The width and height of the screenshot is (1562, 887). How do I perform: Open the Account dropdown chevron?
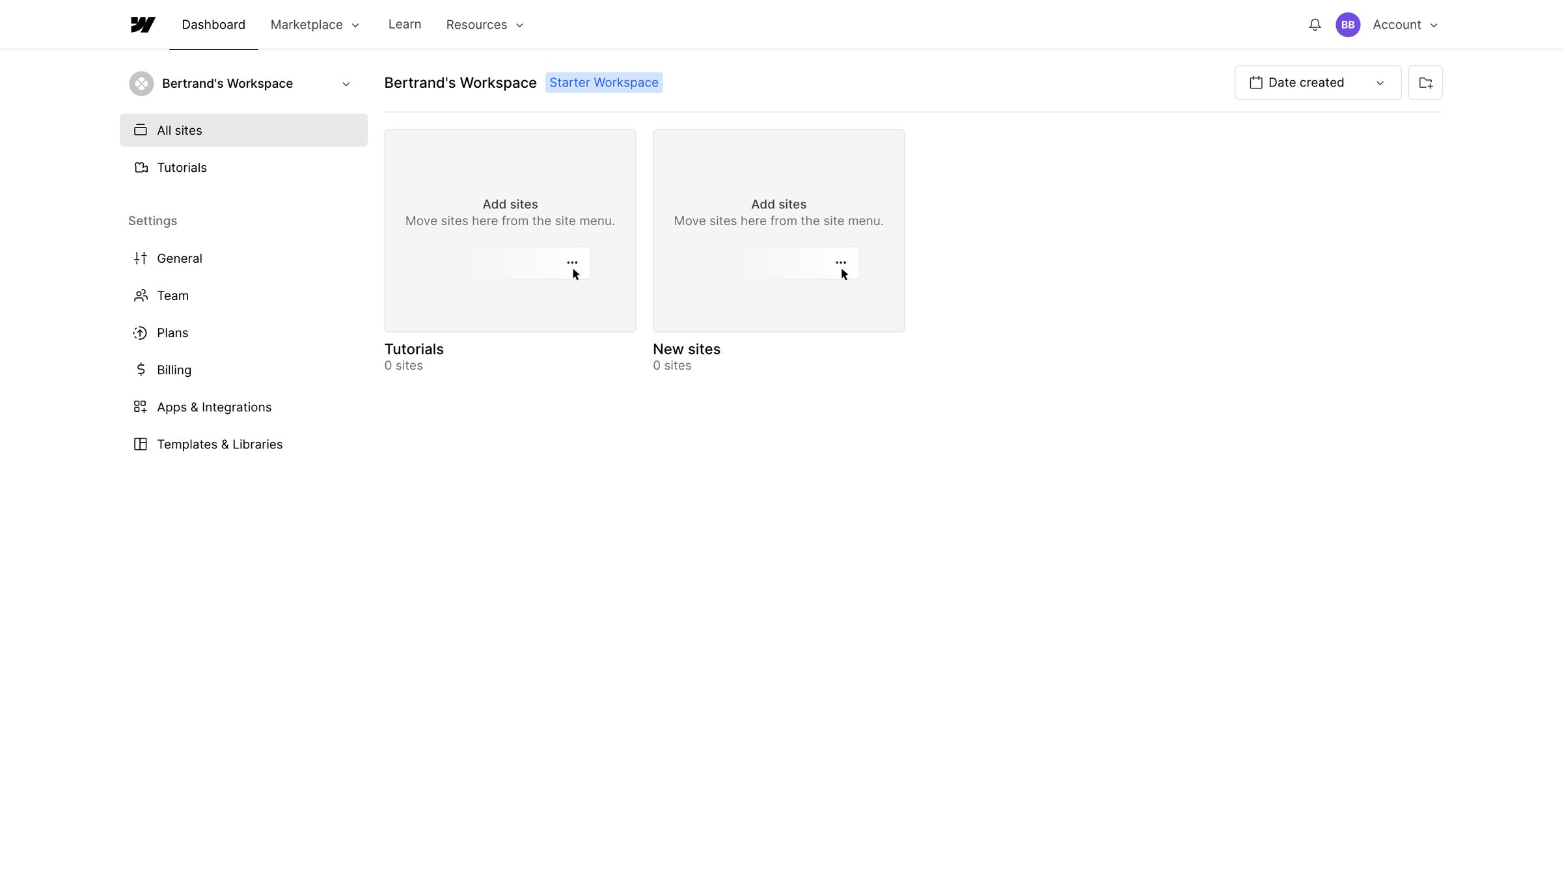tap(1434, 25)
